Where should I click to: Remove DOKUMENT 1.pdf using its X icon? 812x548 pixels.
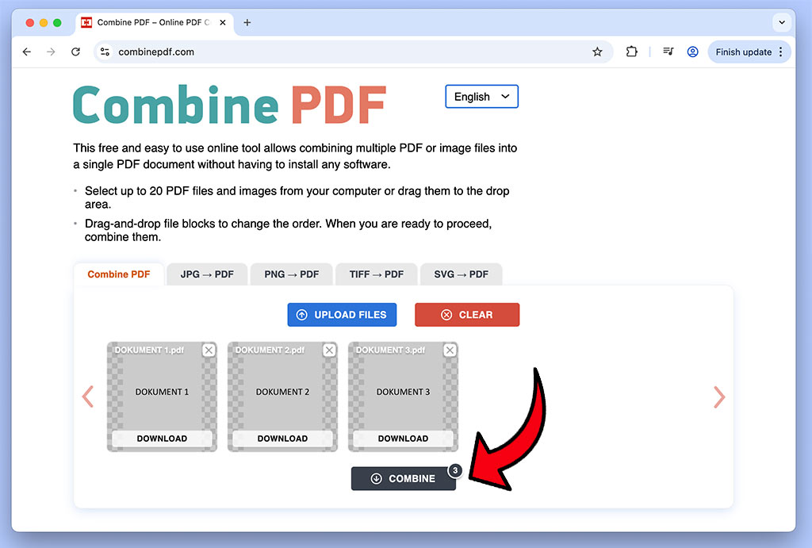(x=209, y=350)
